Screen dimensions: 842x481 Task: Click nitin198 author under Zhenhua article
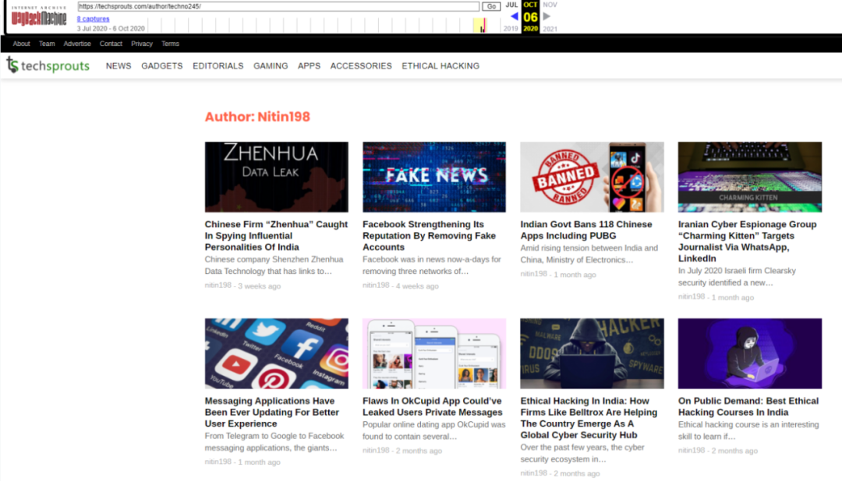218,286
